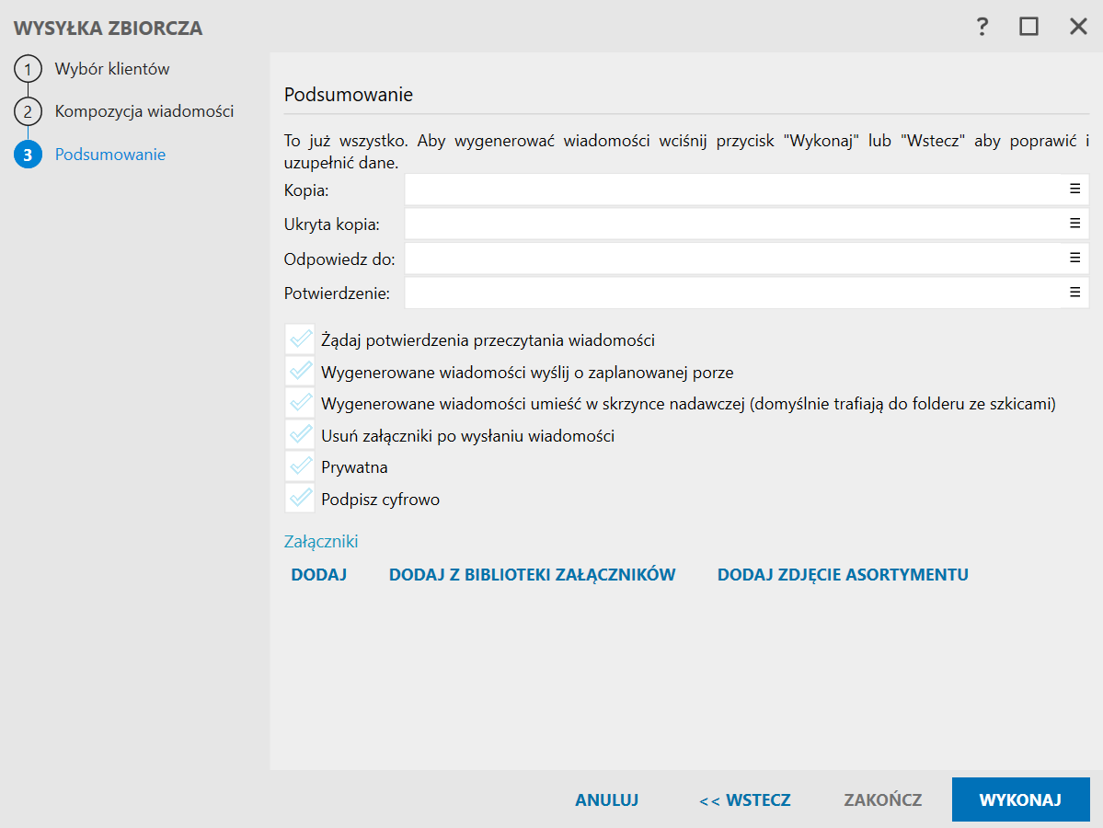Click step 3 circle icon in wizard

28,155
